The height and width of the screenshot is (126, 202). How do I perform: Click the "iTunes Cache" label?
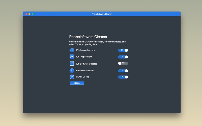[x=83, y=77]
